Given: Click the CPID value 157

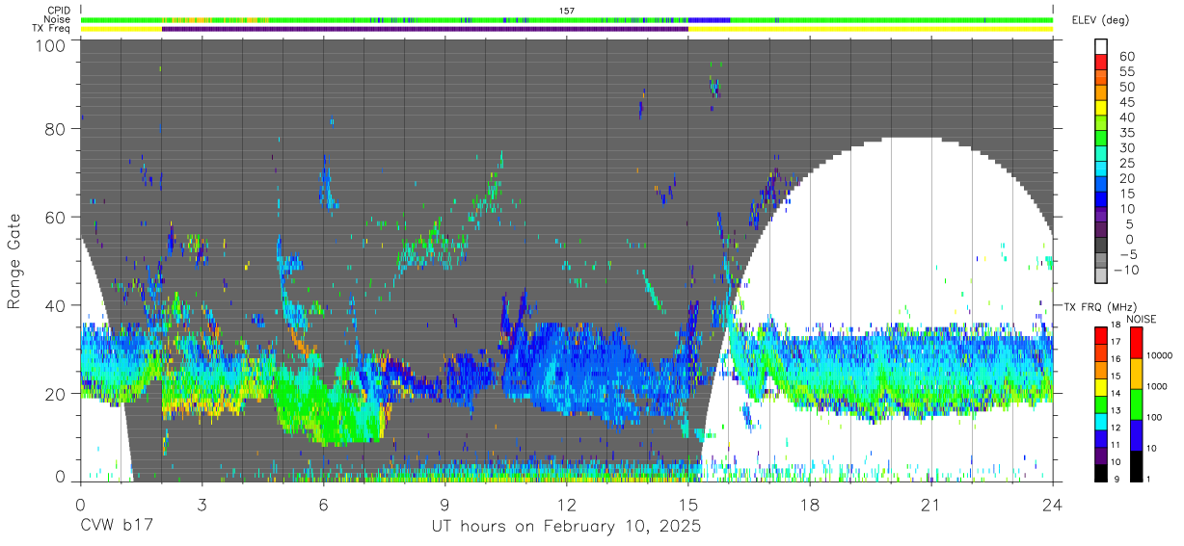Looking at the screenshot, I should coord(567,11).
